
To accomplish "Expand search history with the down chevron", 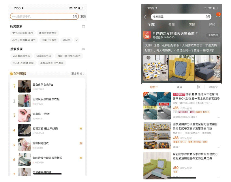I will (x=76, y=40).
